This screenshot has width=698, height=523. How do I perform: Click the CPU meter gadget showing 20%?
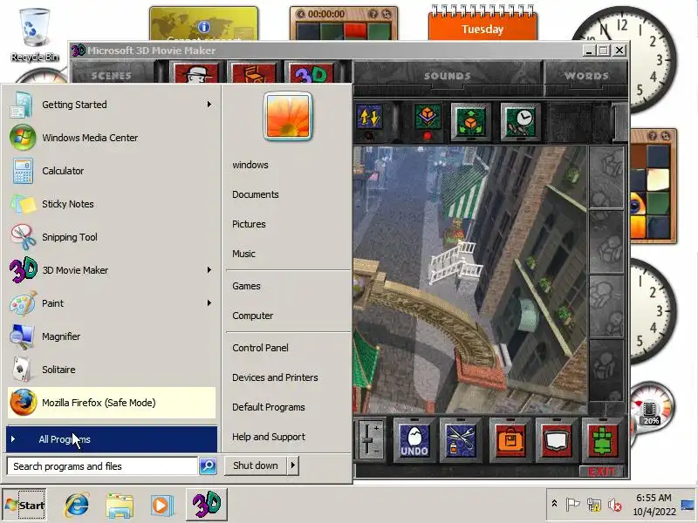(x=650, y=409)
